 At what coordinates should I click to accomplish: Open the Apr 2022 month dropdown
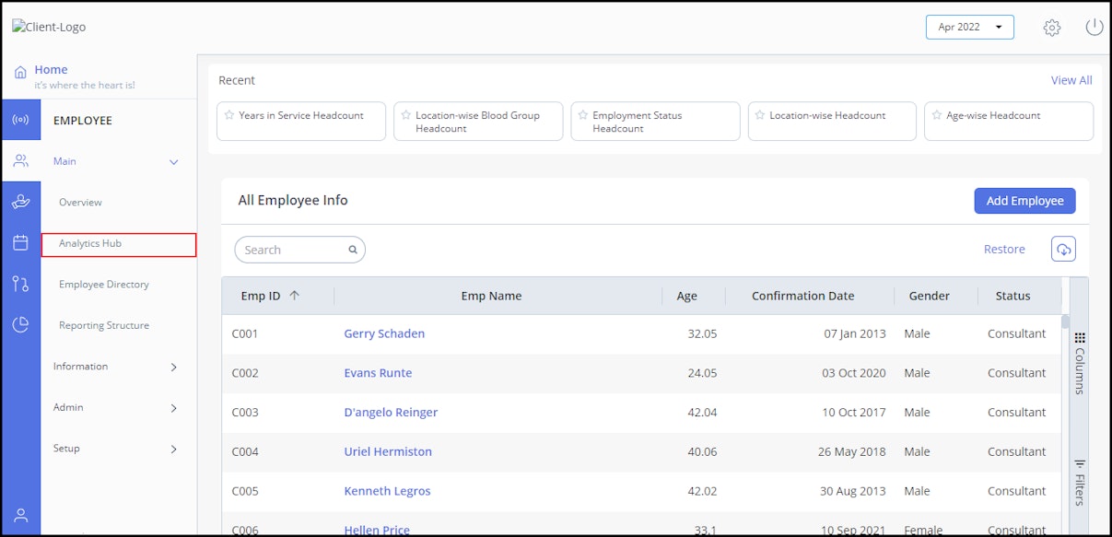969,27
